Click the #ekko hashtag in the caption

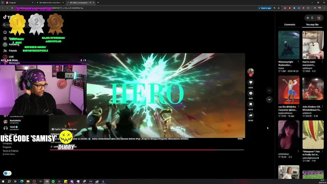coord(95,139)
